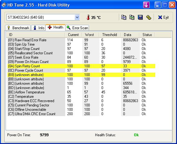Click the purple download arrow title bar button

pos(146,5)
